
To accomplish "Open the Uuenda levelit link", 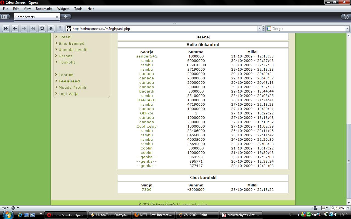I will coord(73,50).
